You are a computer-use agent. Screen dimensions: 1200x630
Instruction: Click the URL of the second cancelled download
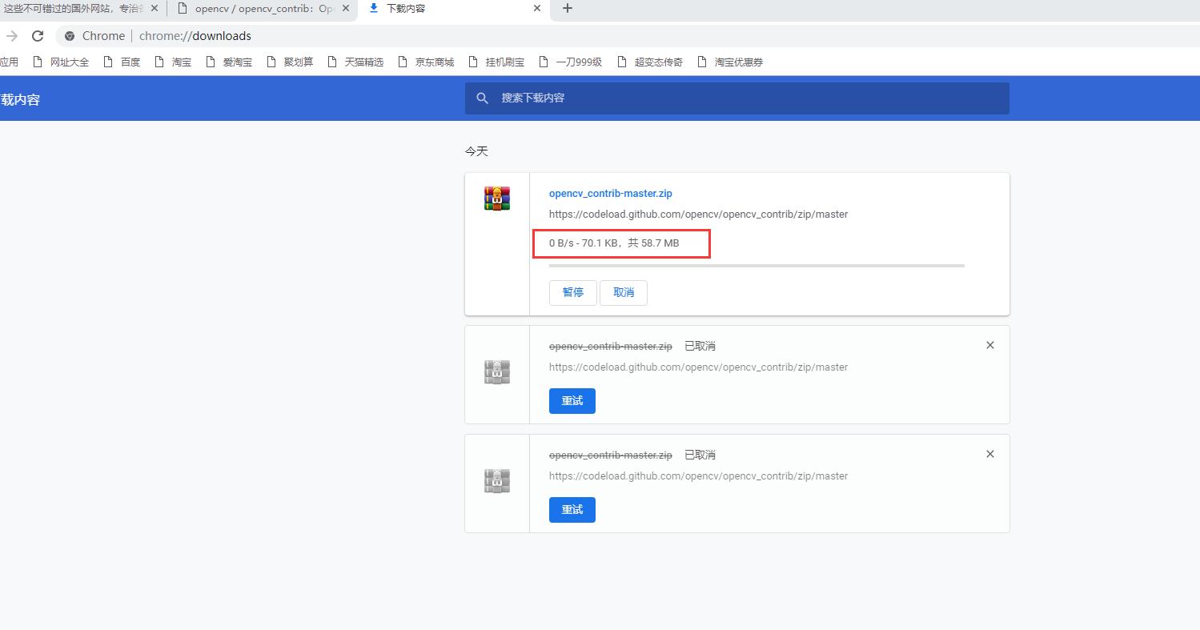[x=698, y=476]
